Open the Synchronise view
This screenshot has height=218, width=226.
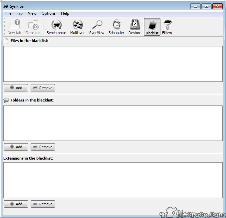[56, 27]
